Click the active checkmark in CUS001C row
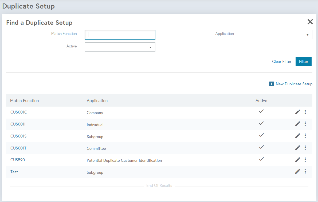Screen dimensions: 318x202 click(x=261, y=111)
